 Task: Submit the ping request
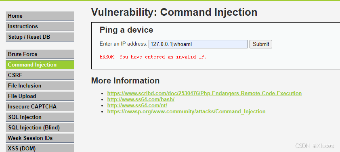tap(261, 44)
